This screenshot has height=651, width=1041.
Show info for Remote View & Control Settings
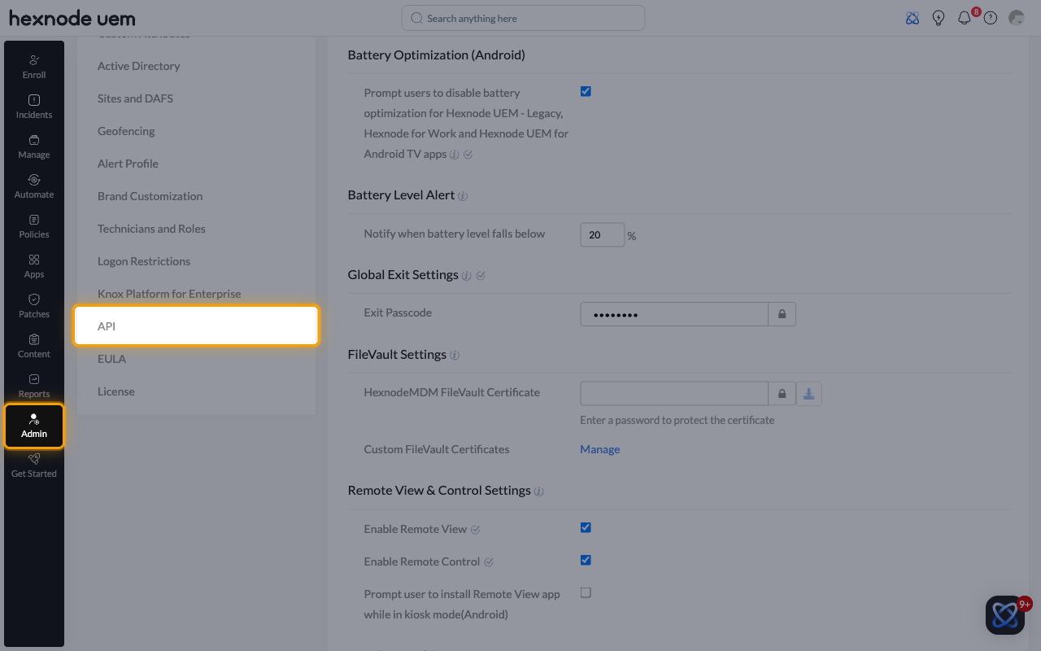click(539, 492)
